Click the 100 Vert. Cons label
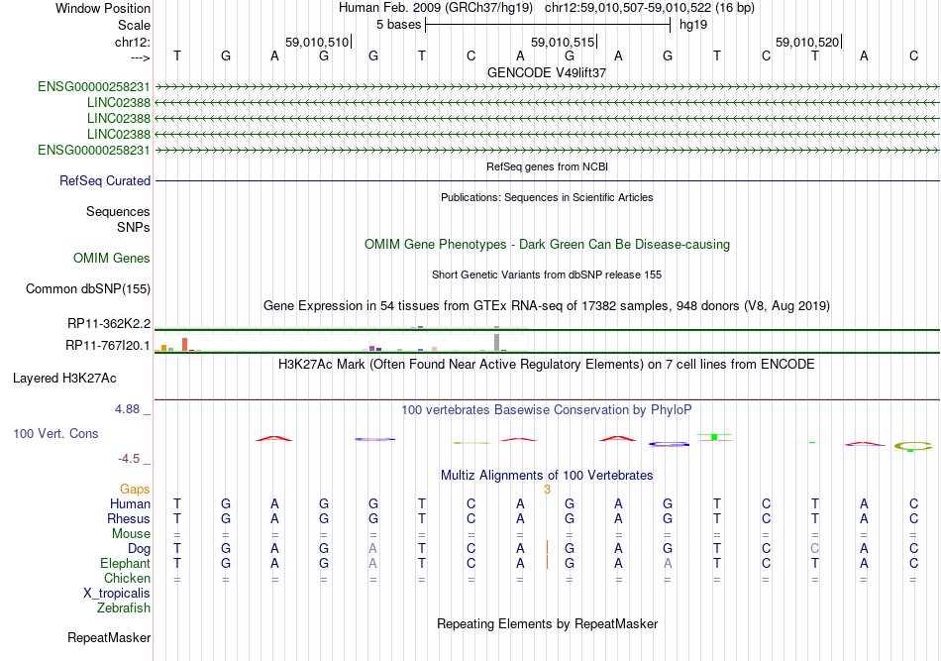 point(55,433)
